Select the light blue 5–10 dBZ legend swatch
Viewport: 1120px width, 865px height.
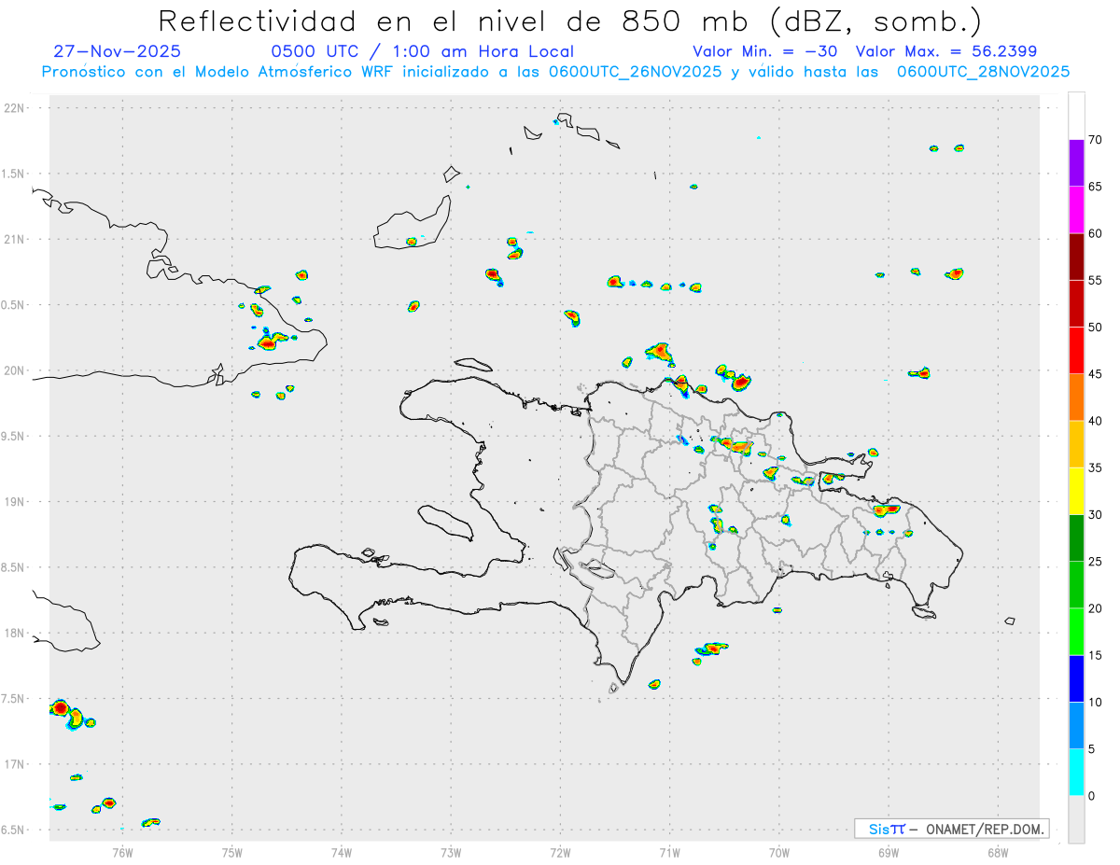pyautogui.click(x=1076, y=726)
